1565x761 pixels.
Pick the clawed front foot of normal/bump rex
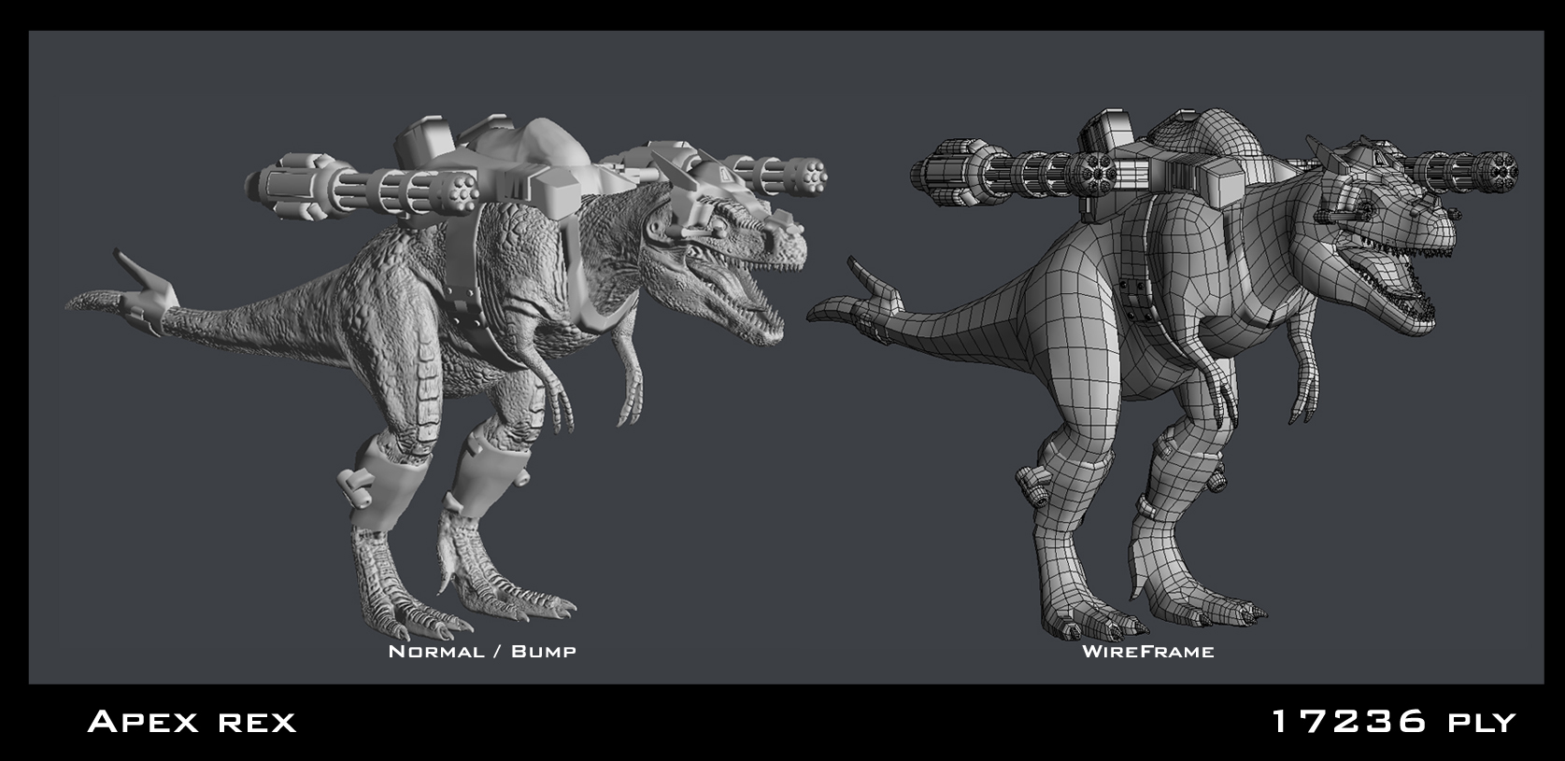coord(523,598)
